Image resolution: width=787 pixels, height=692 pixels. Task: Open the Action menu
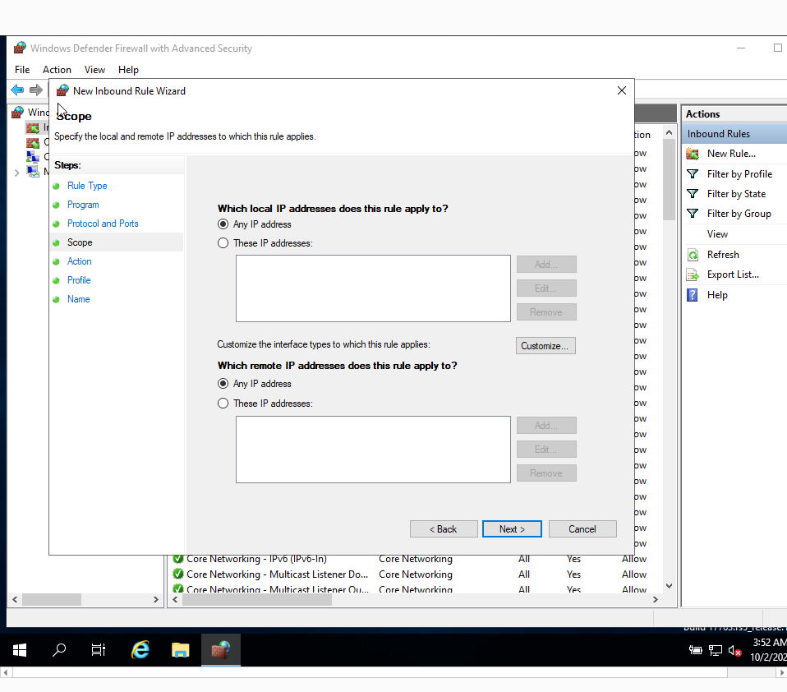click(57, 70)
